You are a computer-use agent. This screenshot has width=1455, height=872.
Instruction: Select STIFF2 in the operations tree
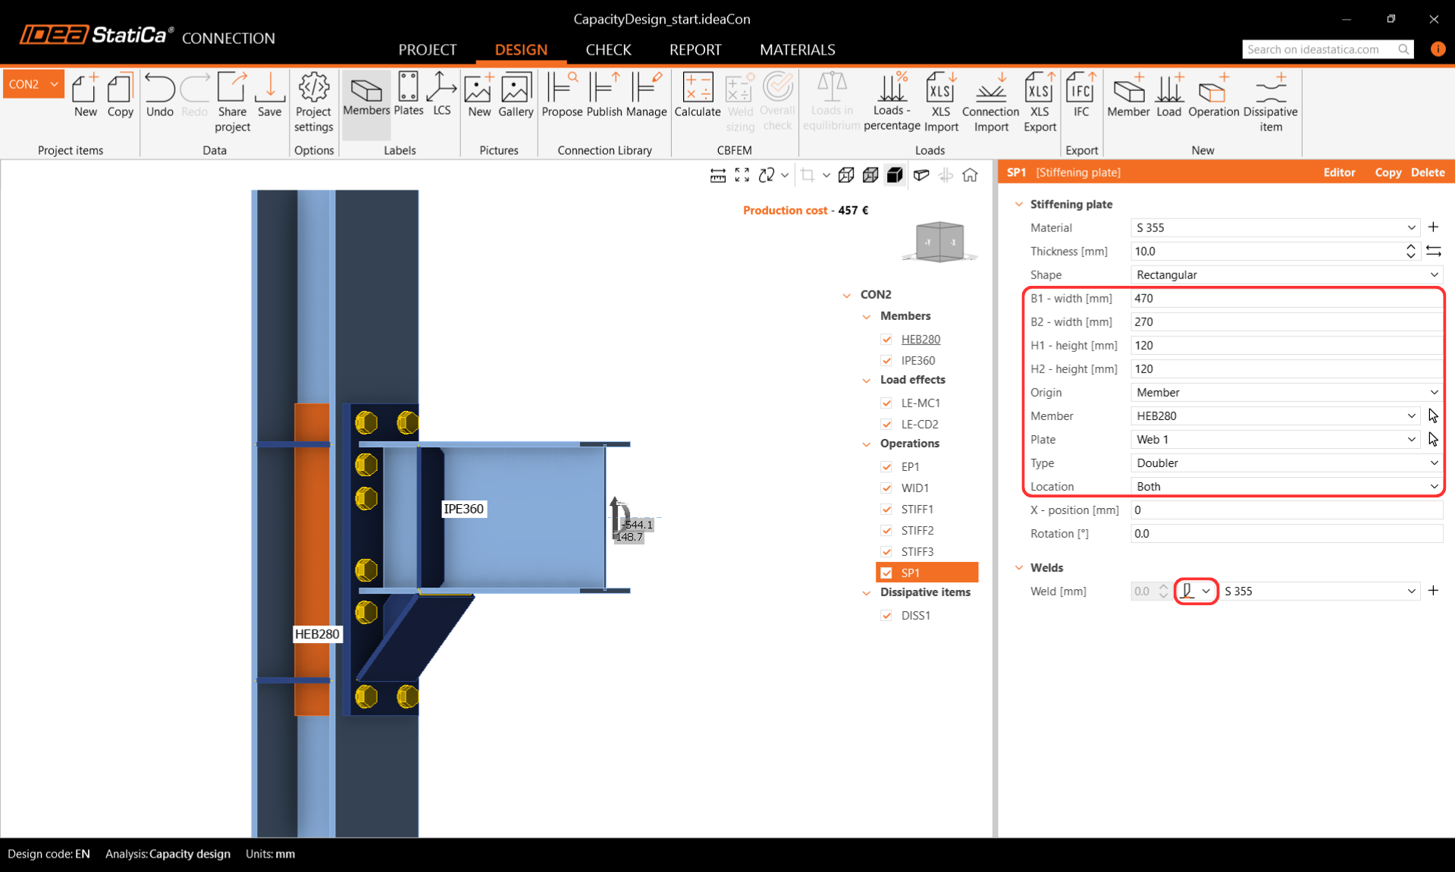(x=917, y=530)
